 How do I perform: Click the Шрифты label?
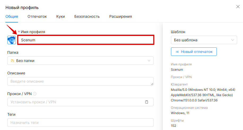pyautogui.click(x=177, y=120)
